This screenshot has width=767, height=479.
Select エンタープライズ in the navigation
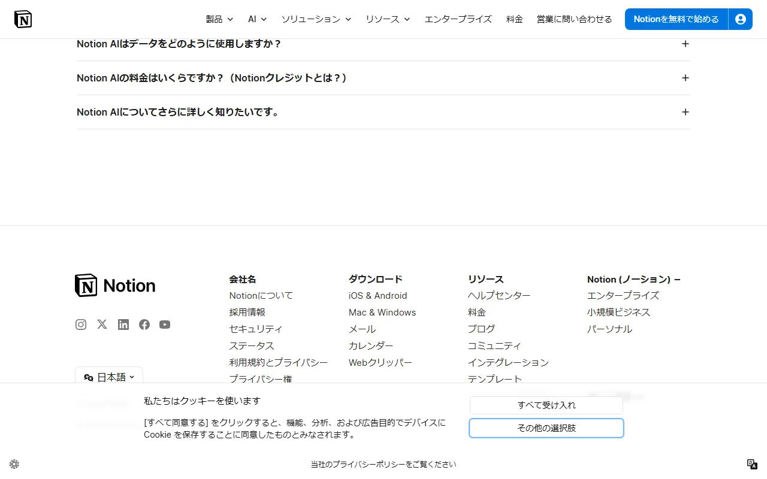tap(458, 19)
